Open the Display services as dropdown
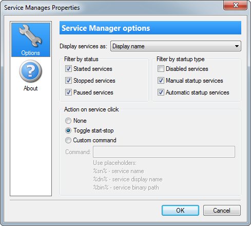Image resolution: width=251 pixels, height=226 pixels. pyautogui.click(x=176, y=46)
